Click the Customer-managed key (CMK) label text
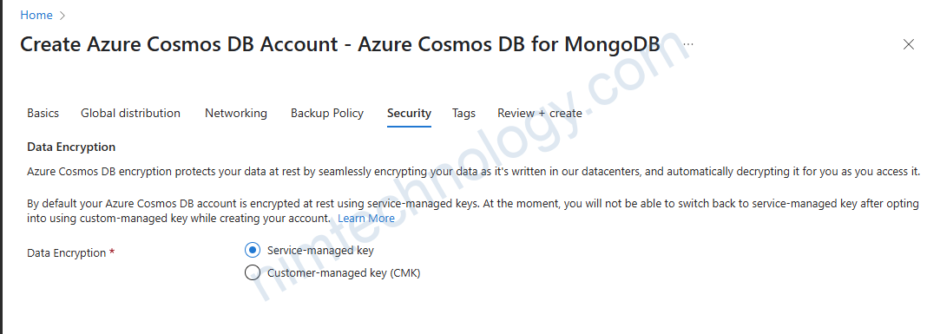The height and width of the screenshot is (334, 940). tap(344, 272)
